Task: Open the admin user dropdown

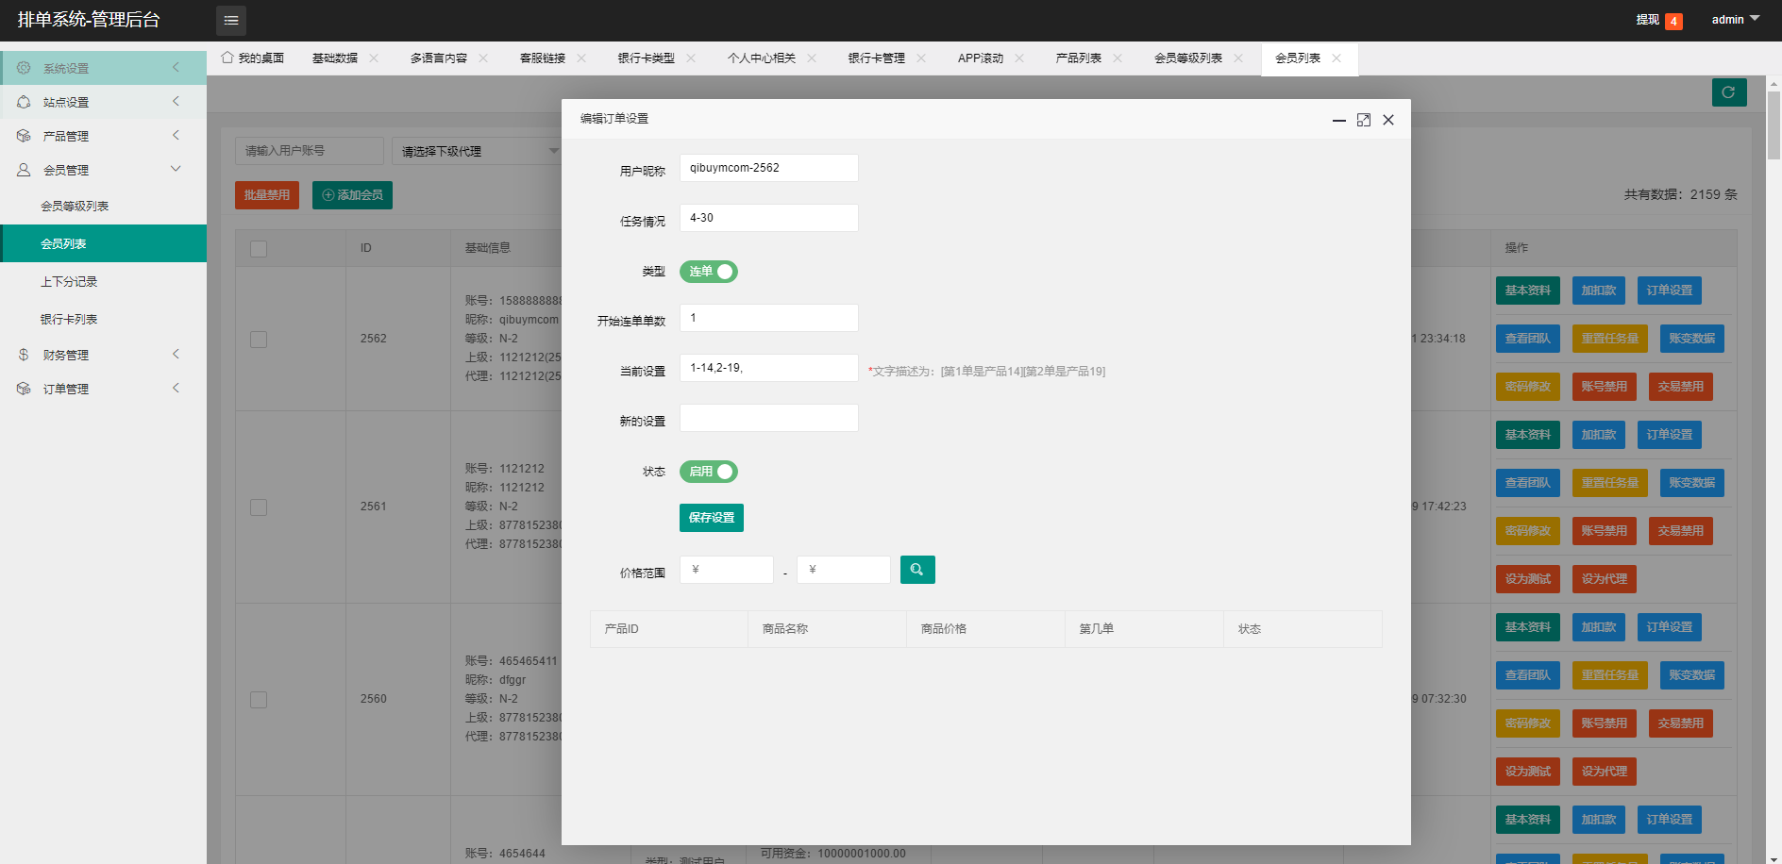Action: 1735,20
